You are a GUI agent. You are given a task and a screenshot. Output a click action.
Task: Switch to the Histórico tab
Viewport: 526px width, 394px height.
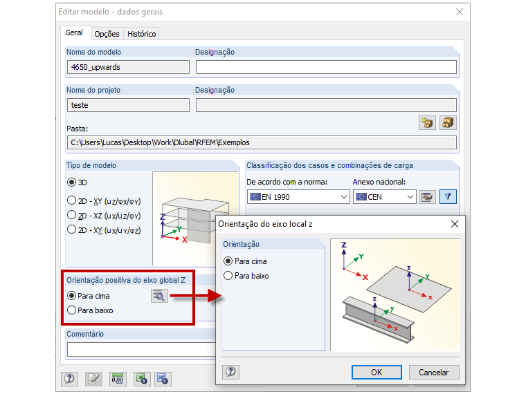(x=142, y=34)
